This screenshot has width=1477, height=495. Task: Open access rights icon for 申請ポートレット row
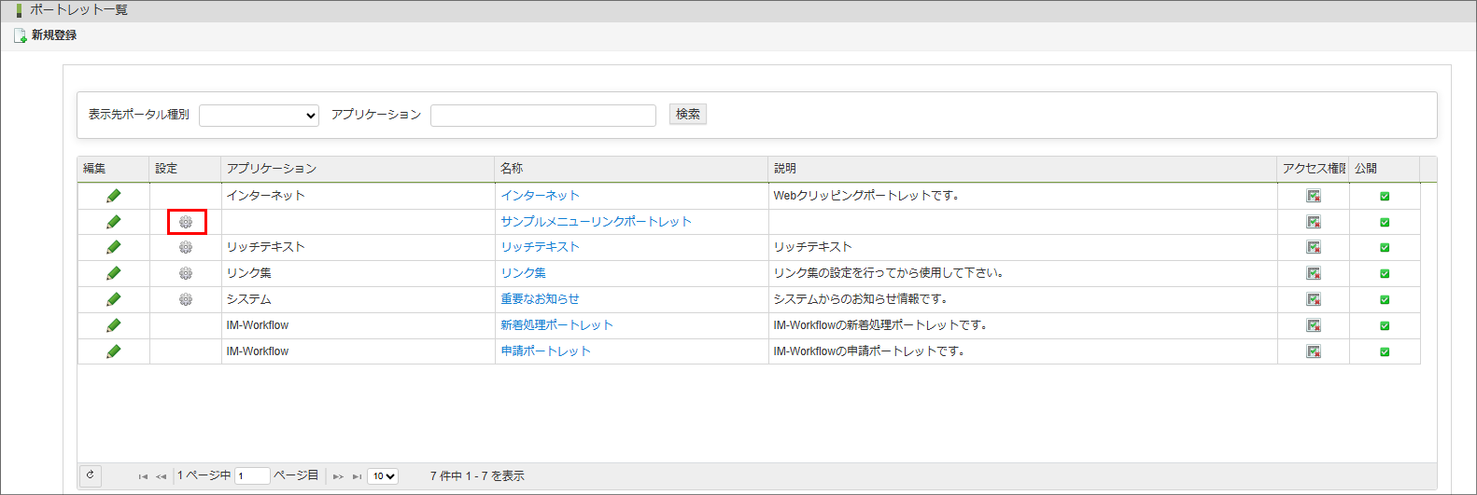pyautogui.click(x=1314, y=351)
